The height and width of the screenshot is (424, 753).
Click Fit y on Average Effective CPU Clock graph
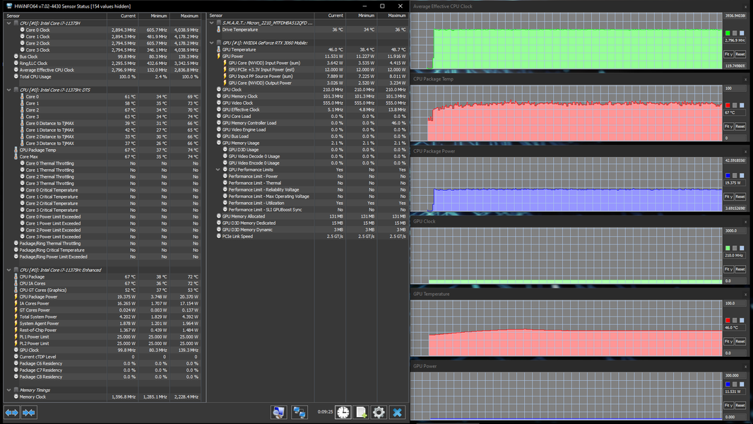pos(728,54)
